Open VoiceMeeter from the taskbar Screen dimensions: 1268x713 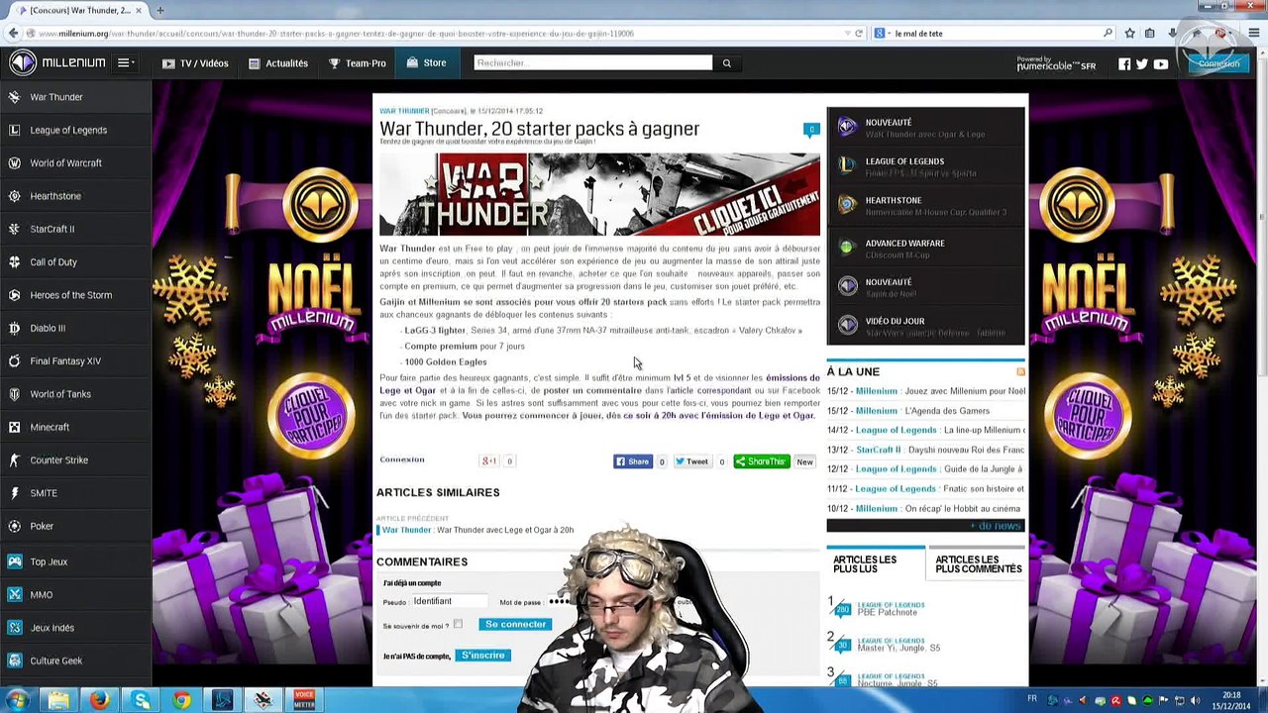click(304, 700)
